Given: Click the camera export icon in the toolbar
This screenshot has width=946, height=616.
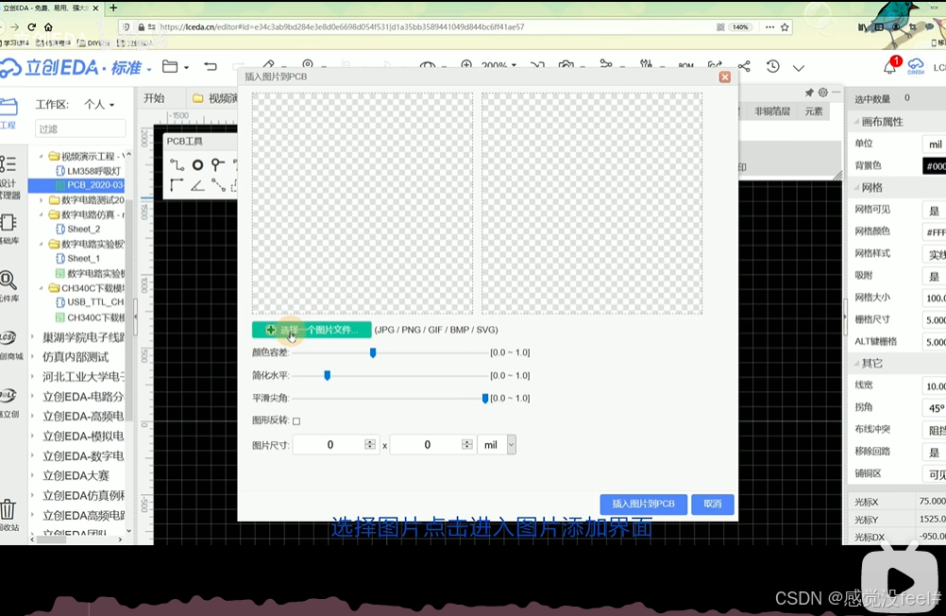Looking at the screenshot, I should point(566,65).
